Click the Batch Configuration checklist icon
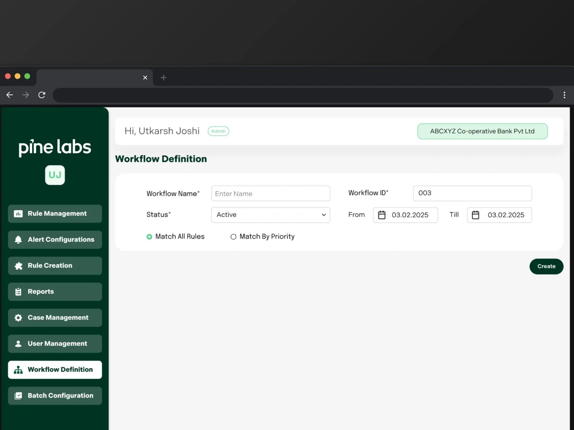The image size is (574, 430). (x=18, y=396)
